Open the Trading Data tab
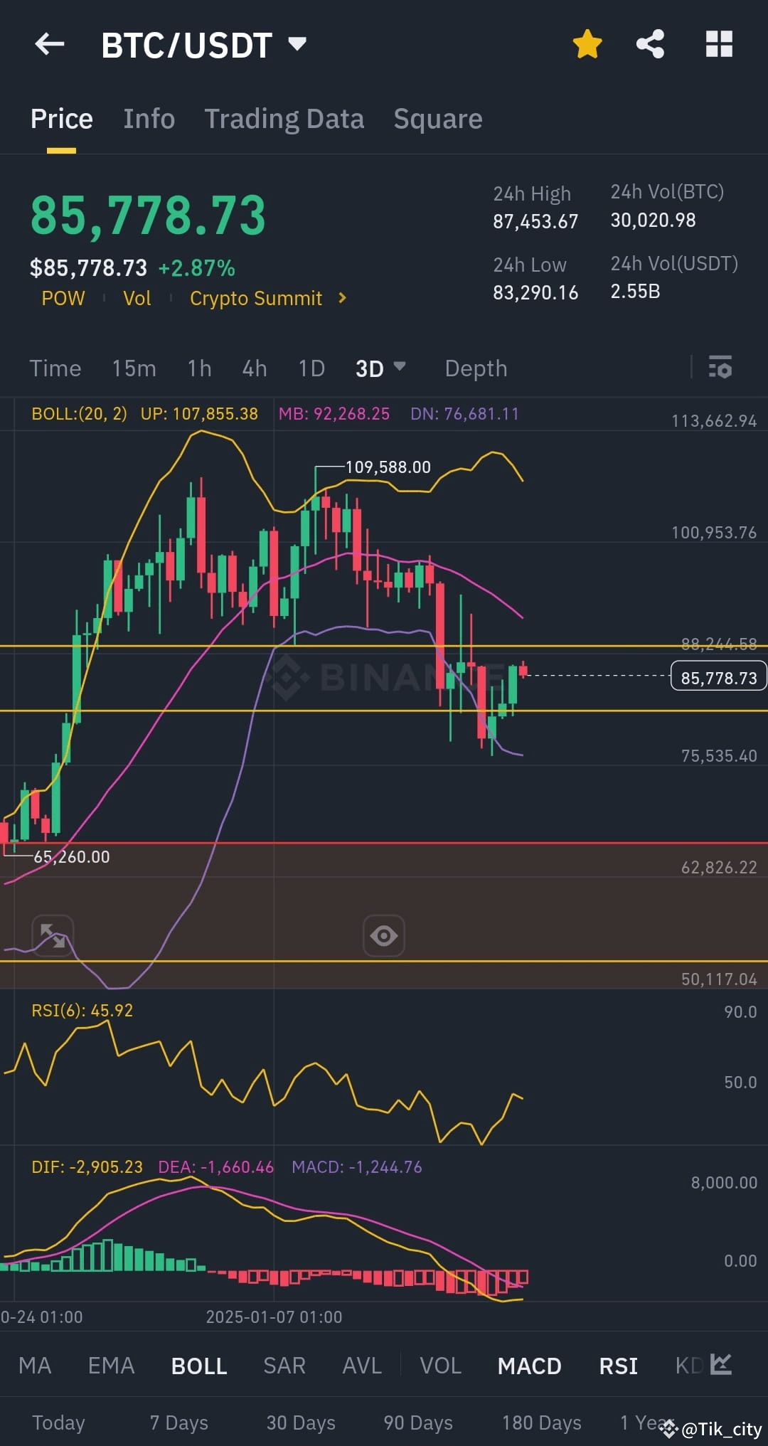The height and width of the screenshot is (1446, 768). (284, 119)
